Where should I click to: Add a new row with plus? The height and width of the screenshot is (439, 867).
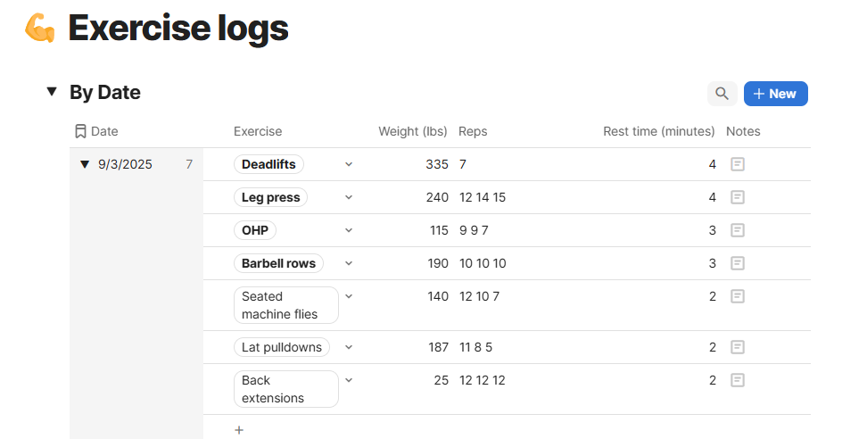click(x=239, y=430)
